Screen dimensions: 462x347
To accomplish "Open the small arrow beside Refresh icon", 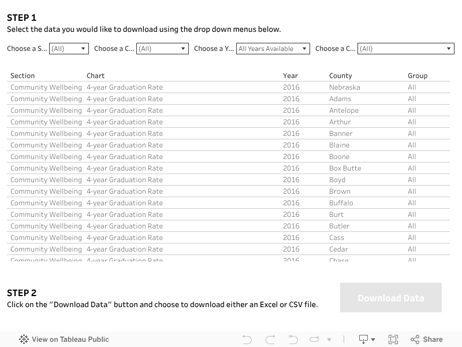I will coord(329,340).
